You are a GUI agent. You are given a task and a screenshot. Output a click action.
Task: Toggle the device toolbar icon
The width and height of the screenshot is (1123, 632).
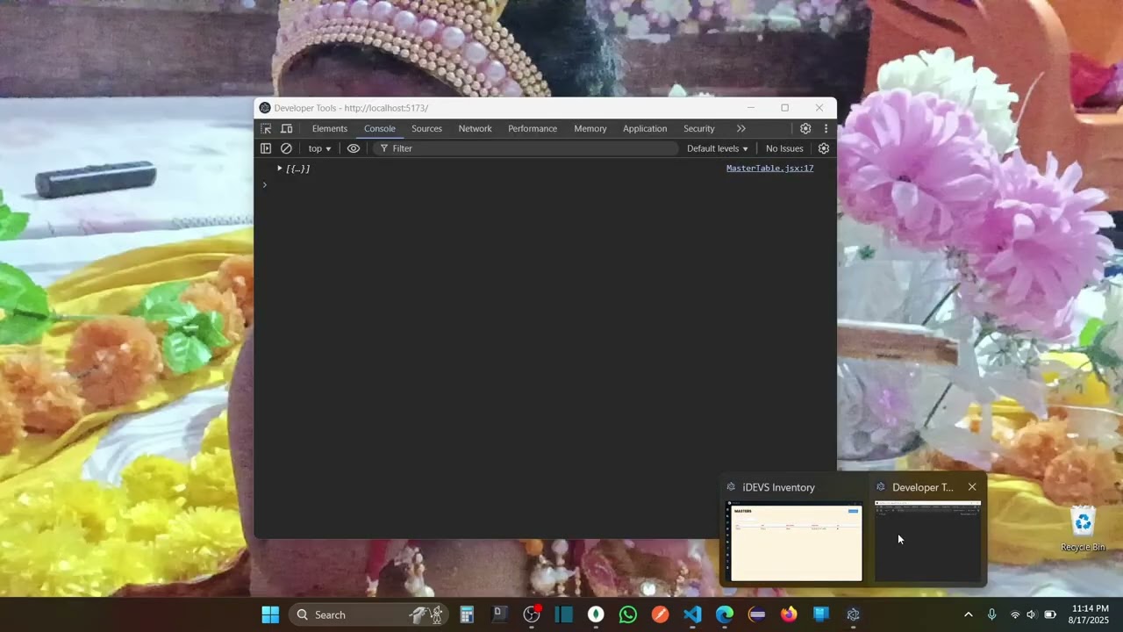(287, 128)
